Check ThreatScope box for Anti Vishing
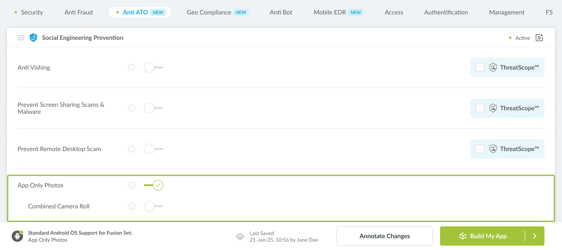This screenshot has width=562, height=250. (480, 67)
